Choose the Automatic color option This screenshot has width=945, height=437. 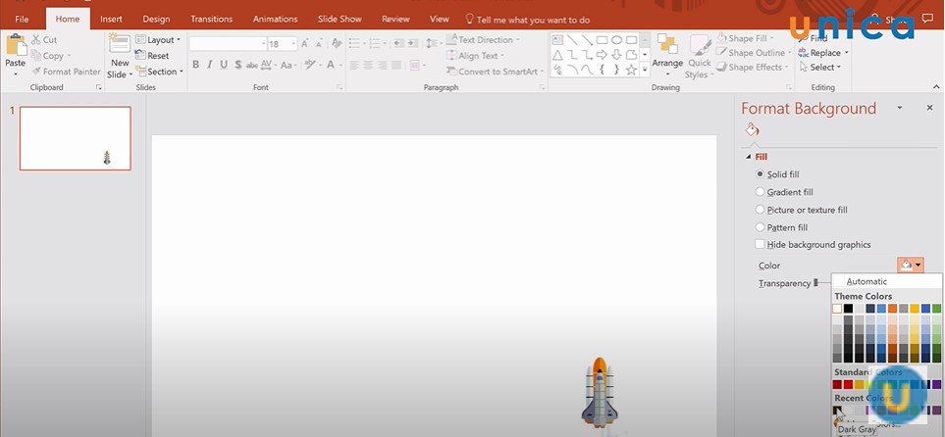[x=866, y=282]
